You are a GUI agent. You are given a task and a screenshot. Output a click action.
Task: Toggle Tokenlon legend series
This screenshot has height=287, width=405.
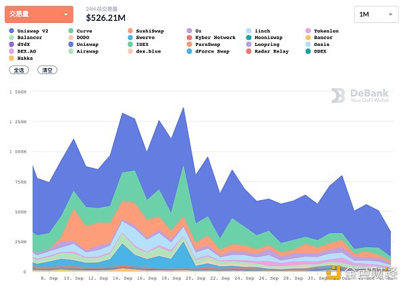pyautogui.click(x=322, y=31)
